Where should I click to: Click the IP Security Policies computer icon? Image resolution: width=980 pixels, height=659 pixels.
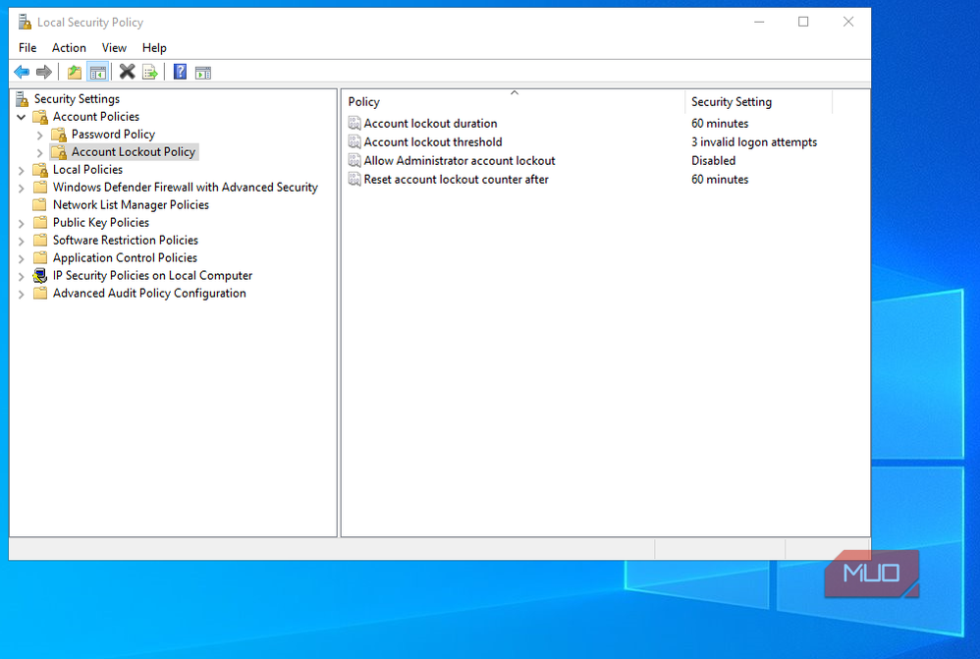pyautogui.click(x=40, y=276)
